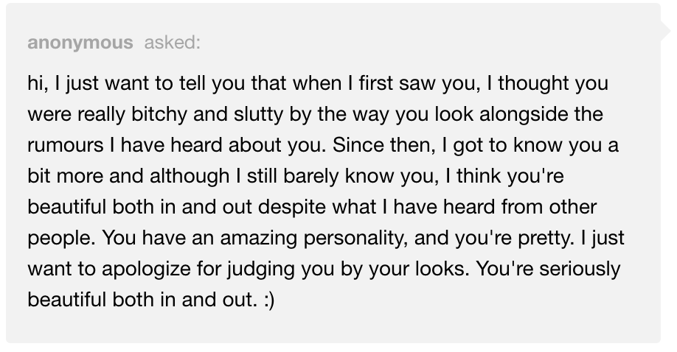
Task: Click "Since then," sentence start
Action: point(383,145)
